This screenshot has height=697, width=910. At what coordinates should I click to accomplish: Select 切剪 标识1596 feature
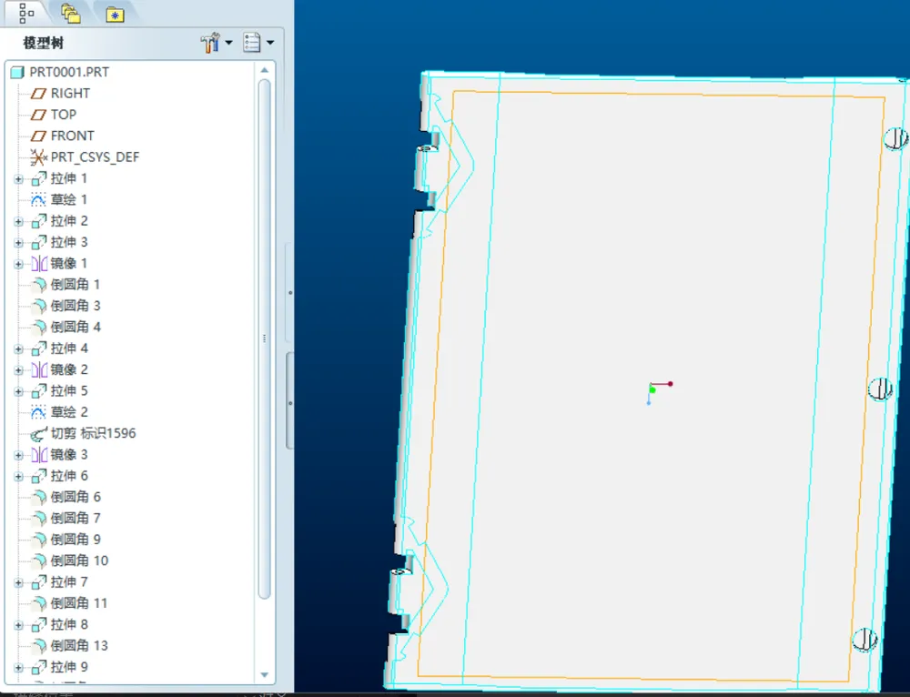pyautogui.click(x=93, y=433)
